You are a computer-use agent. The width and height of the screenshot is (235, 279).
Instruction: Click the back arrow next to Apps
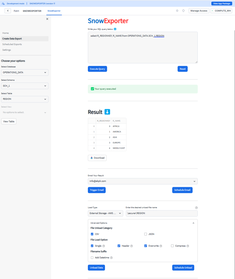point(8,11)
